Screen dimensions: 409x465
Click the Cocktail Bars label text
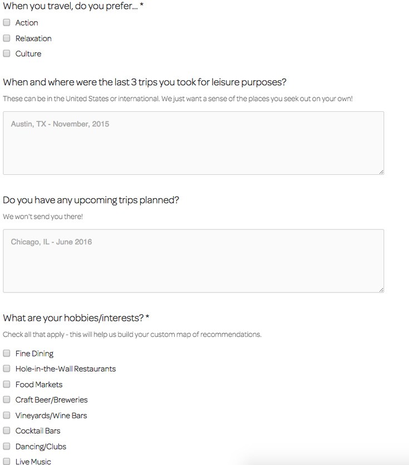[38, 430]
